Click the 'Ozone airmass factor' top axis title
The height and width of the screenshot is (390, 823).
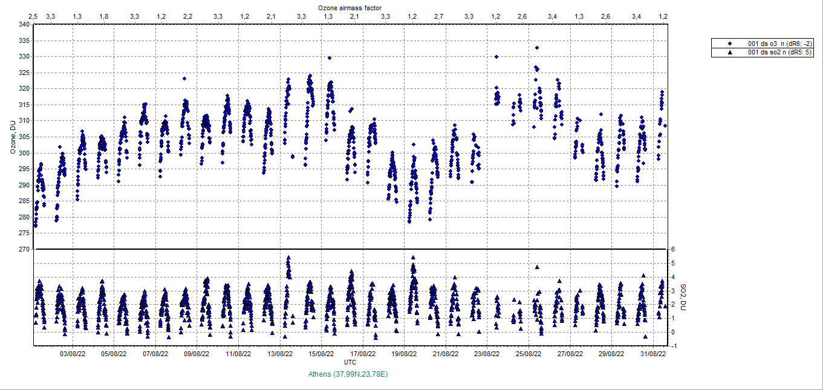(350, 7)
